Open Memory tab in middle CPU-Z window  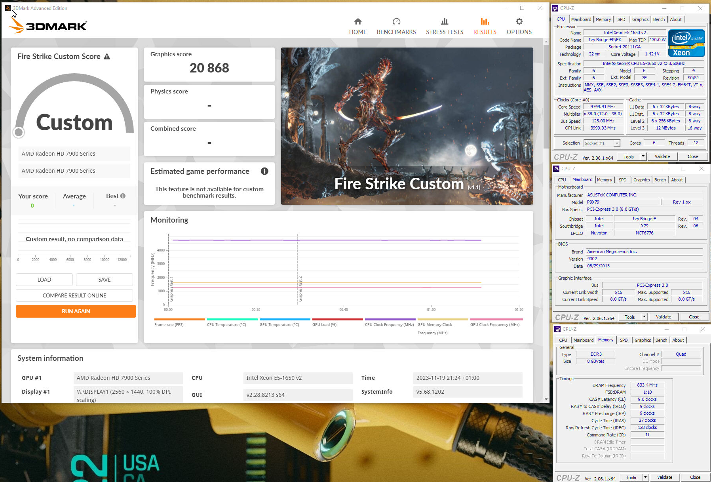point(604,180)
